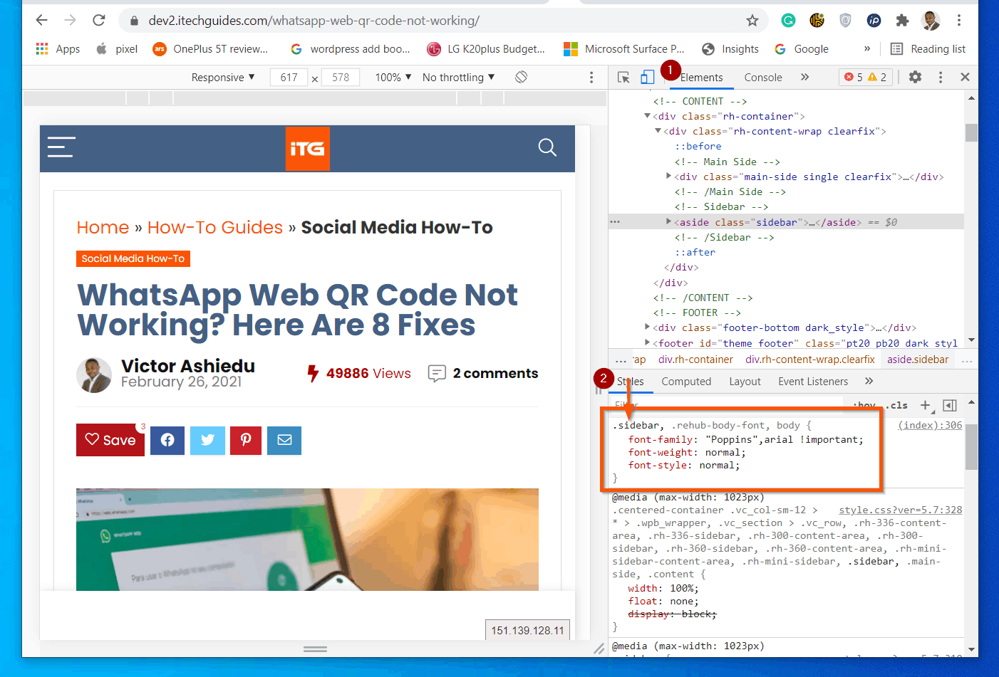Show more Styles pane tabs
The image size is (999, 677).
(x=869, y=381)
